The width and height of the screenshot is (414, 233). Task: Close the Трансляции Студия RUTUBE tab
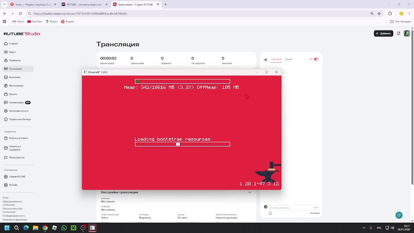(158, 5)
